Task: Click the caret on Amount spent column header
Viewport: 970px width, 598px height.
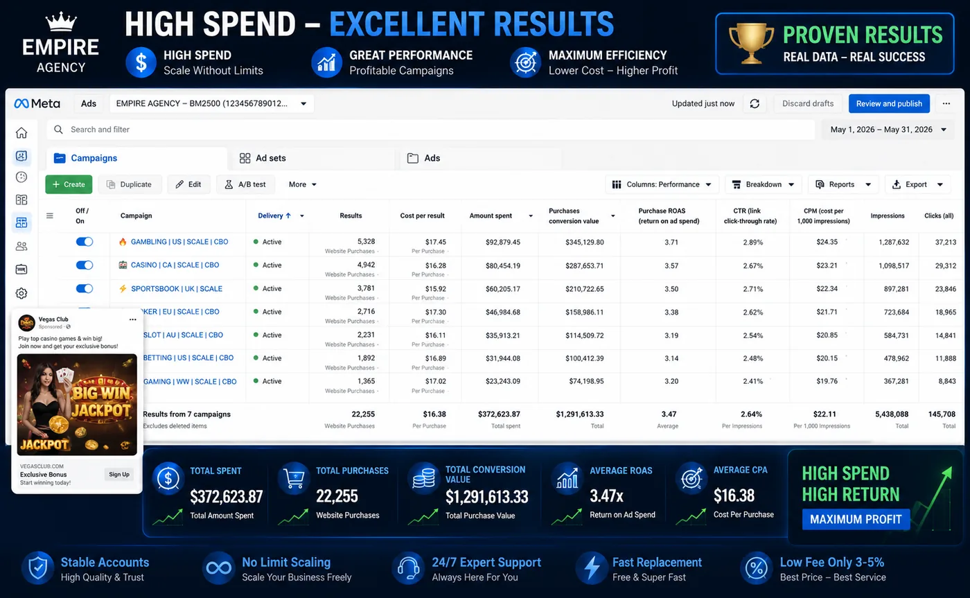Action: [531, 216]
